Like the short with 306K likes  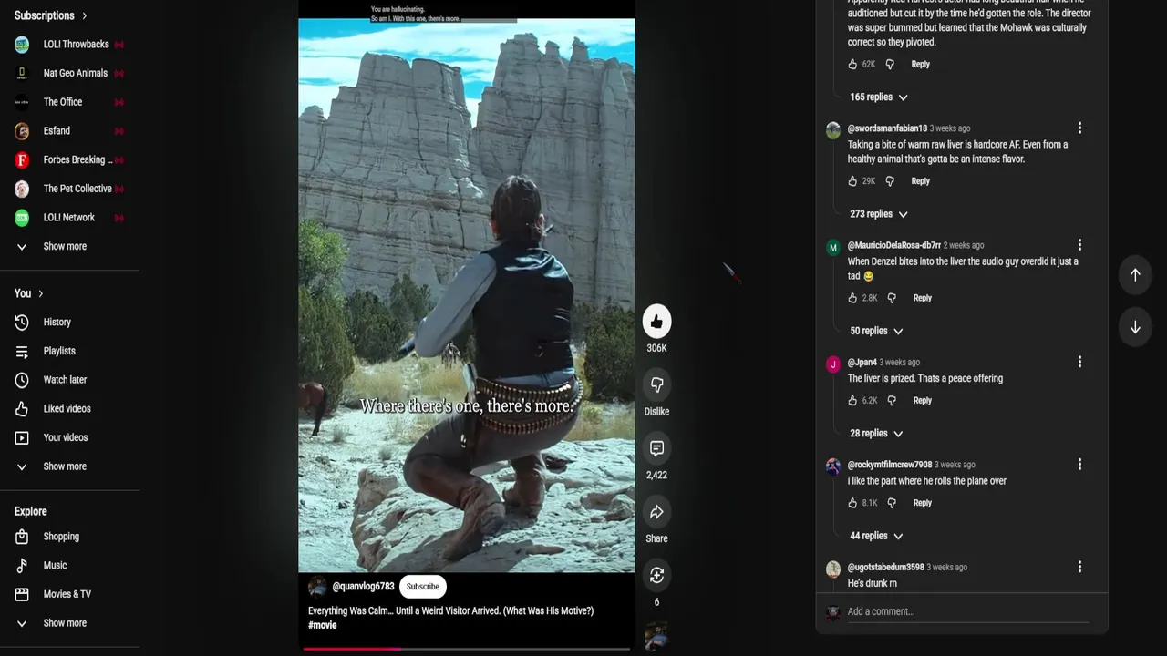[656, 321]
